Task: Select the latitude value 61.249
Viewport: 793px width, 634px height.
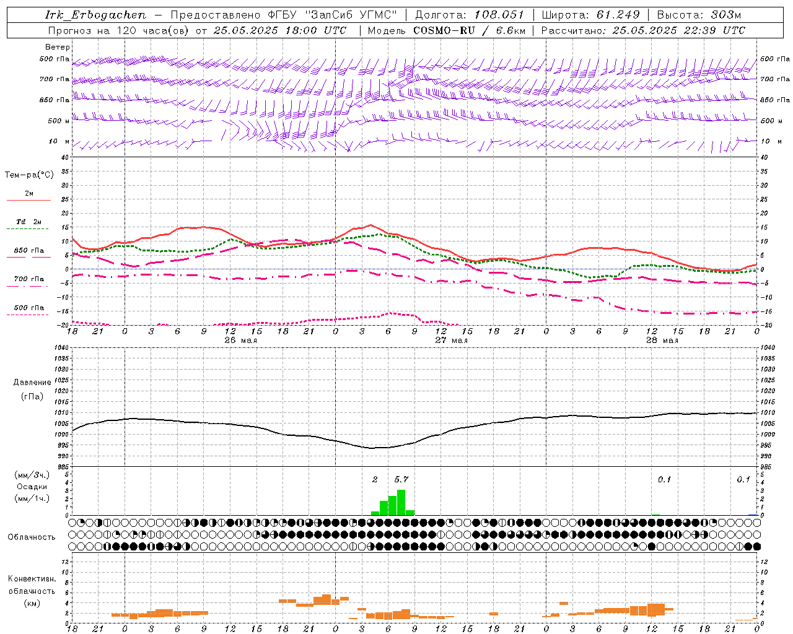Action: point(618,15)
